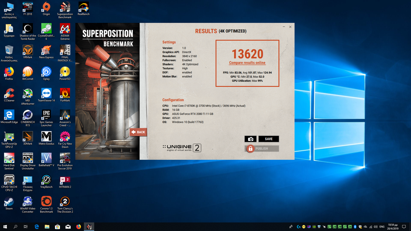Screen dimensions: 411x231
Task: Open RealBench desktop icon
Action: (83, 9)
